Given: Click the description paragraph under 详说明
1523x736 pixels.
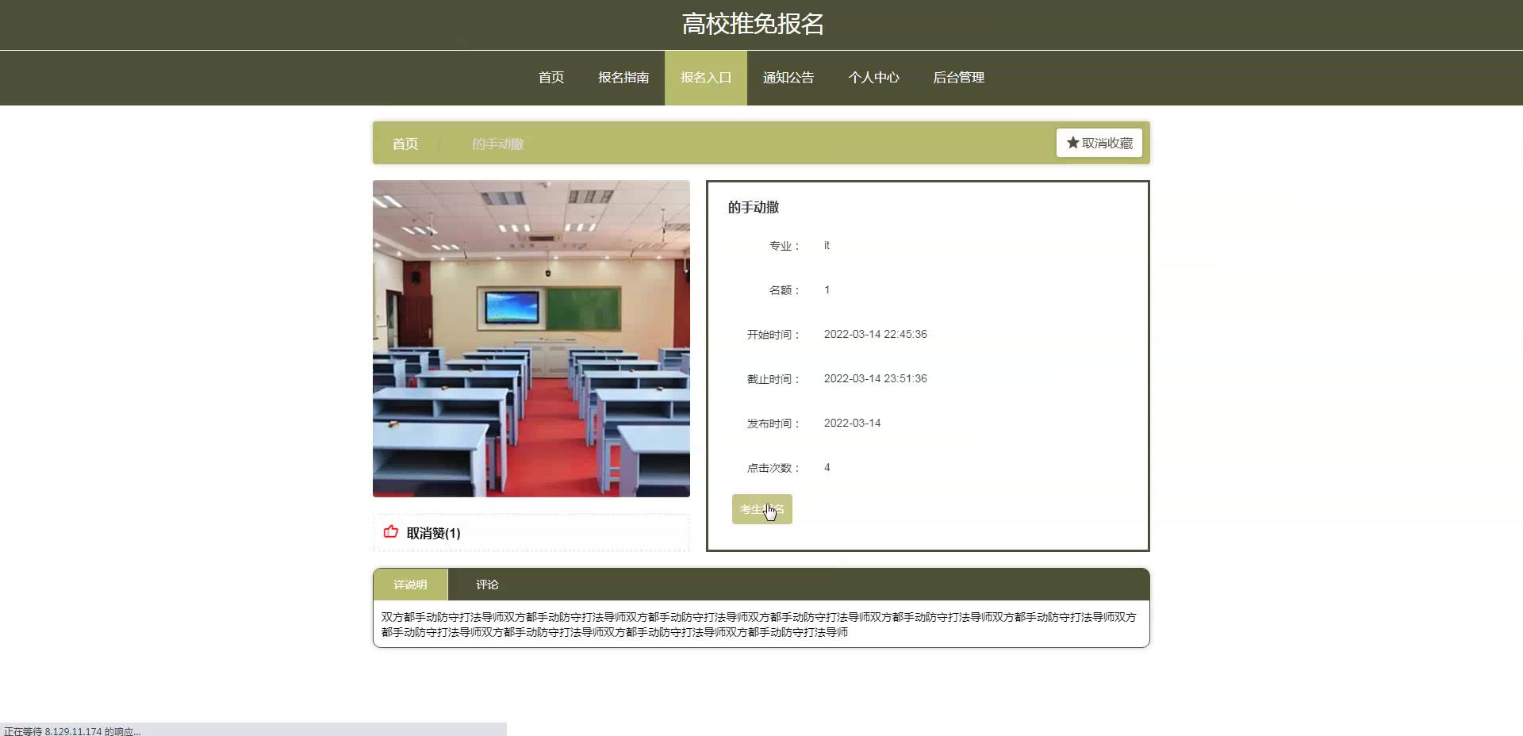Looking at the screenshot, I should (x=758, y=624).
